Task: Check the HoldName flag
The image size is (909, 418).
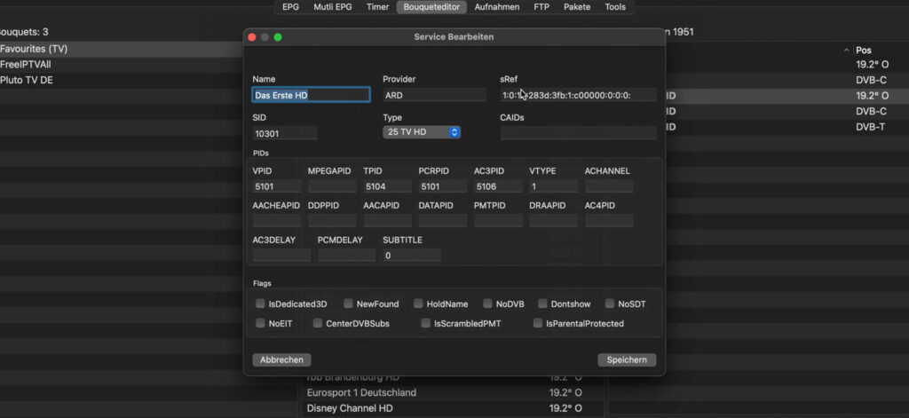Action: pos(419,304)
